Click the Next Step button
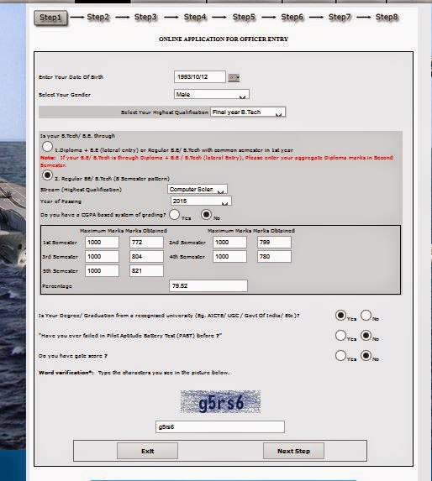The image size is (432, 481). (x=293, y=451)
